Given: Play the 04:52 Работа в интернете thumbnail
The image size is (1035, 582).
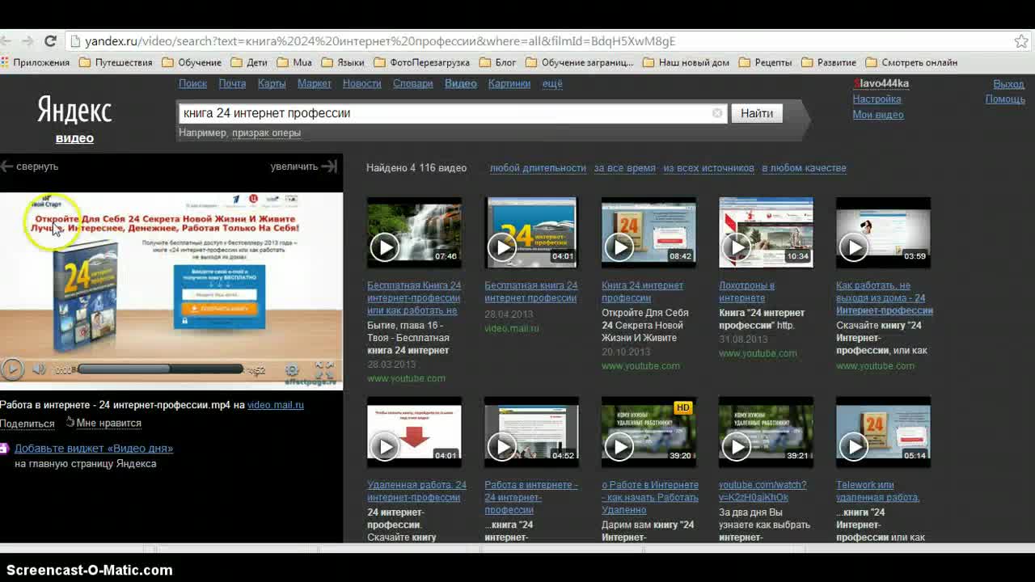Looking at the screenshot, I should tap(531, 432).
